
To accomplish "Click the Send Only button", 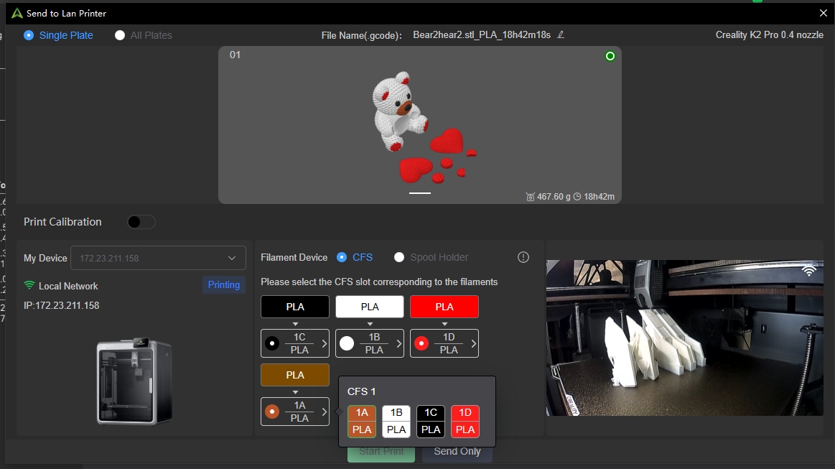I will (x=457, y=451).
